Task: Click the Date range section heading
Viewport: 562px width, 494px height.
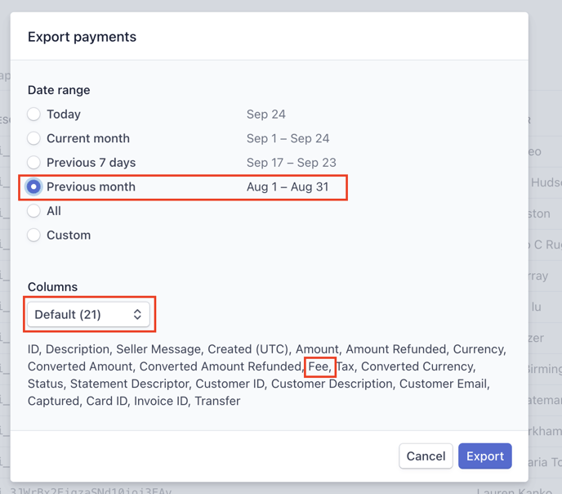Action: coord(59,90)
